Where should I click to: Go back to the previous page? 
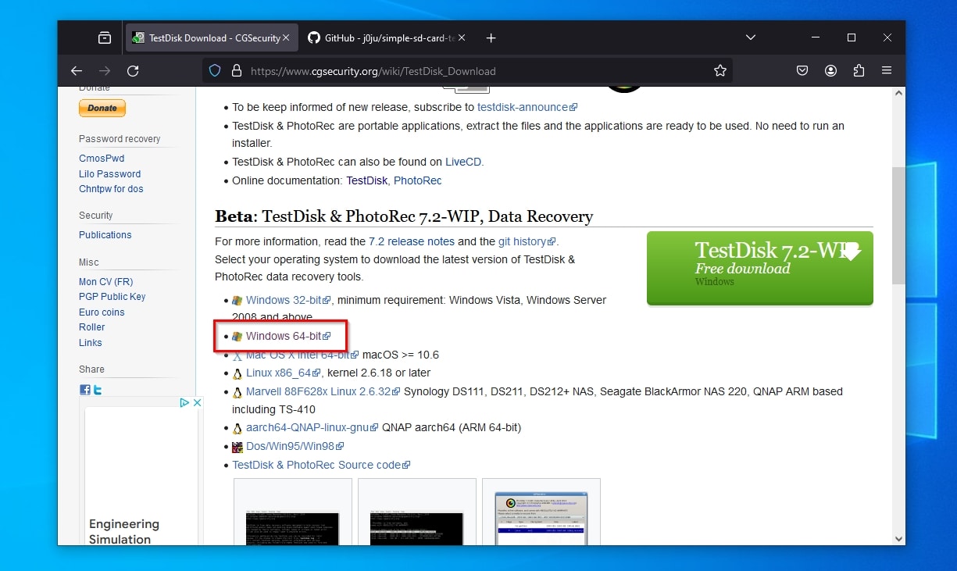pos(77,71)
